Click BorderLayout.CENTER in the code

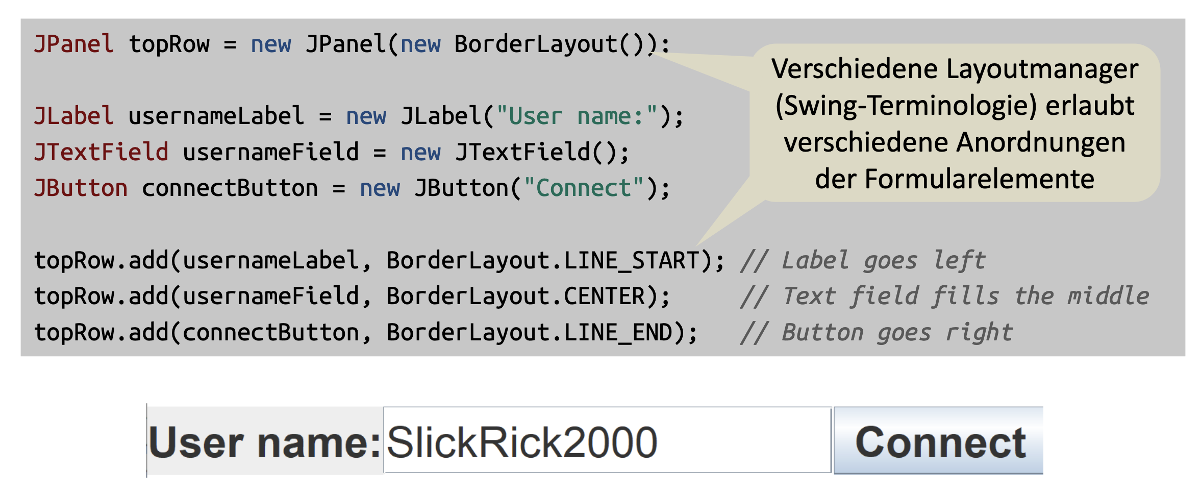(x=515, y=296)
